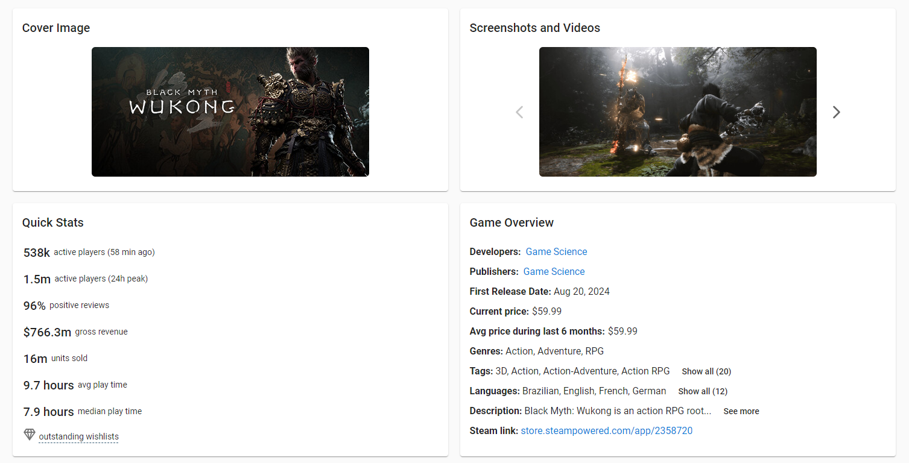Viewport: 909px width, 463px height.
Task: Click the Screenshots and Videos heading
Action: point(535,28)
